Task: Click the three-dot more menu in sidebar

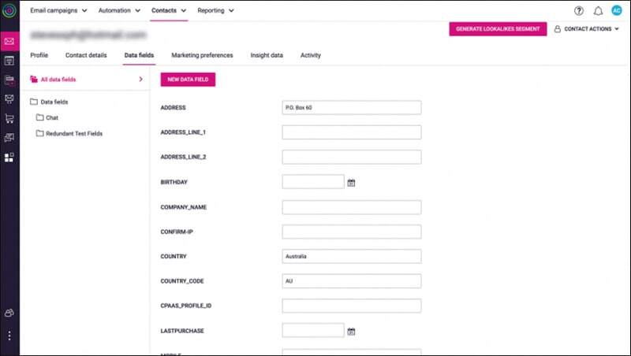Action: [9, 336]
